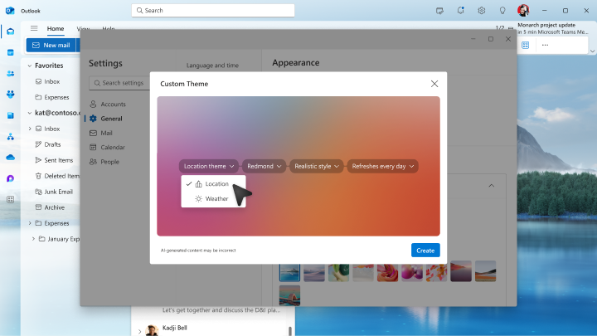
Task: Click the Search settings field
Action: 119,83
